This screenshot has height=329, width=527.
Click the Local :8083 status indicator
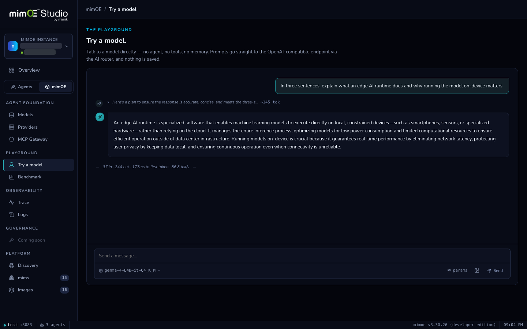(x=18, y=325)
